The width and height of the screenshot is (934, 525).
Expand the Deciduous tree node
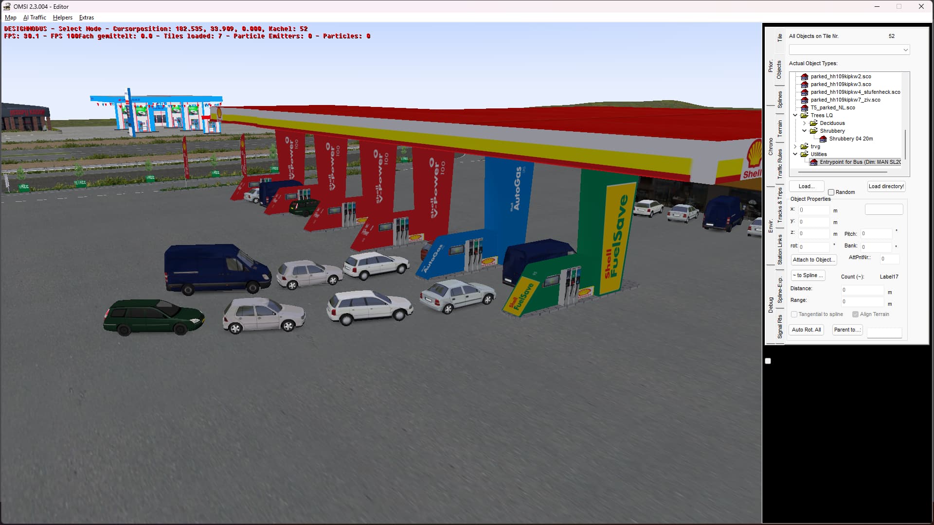pos(805,123)
